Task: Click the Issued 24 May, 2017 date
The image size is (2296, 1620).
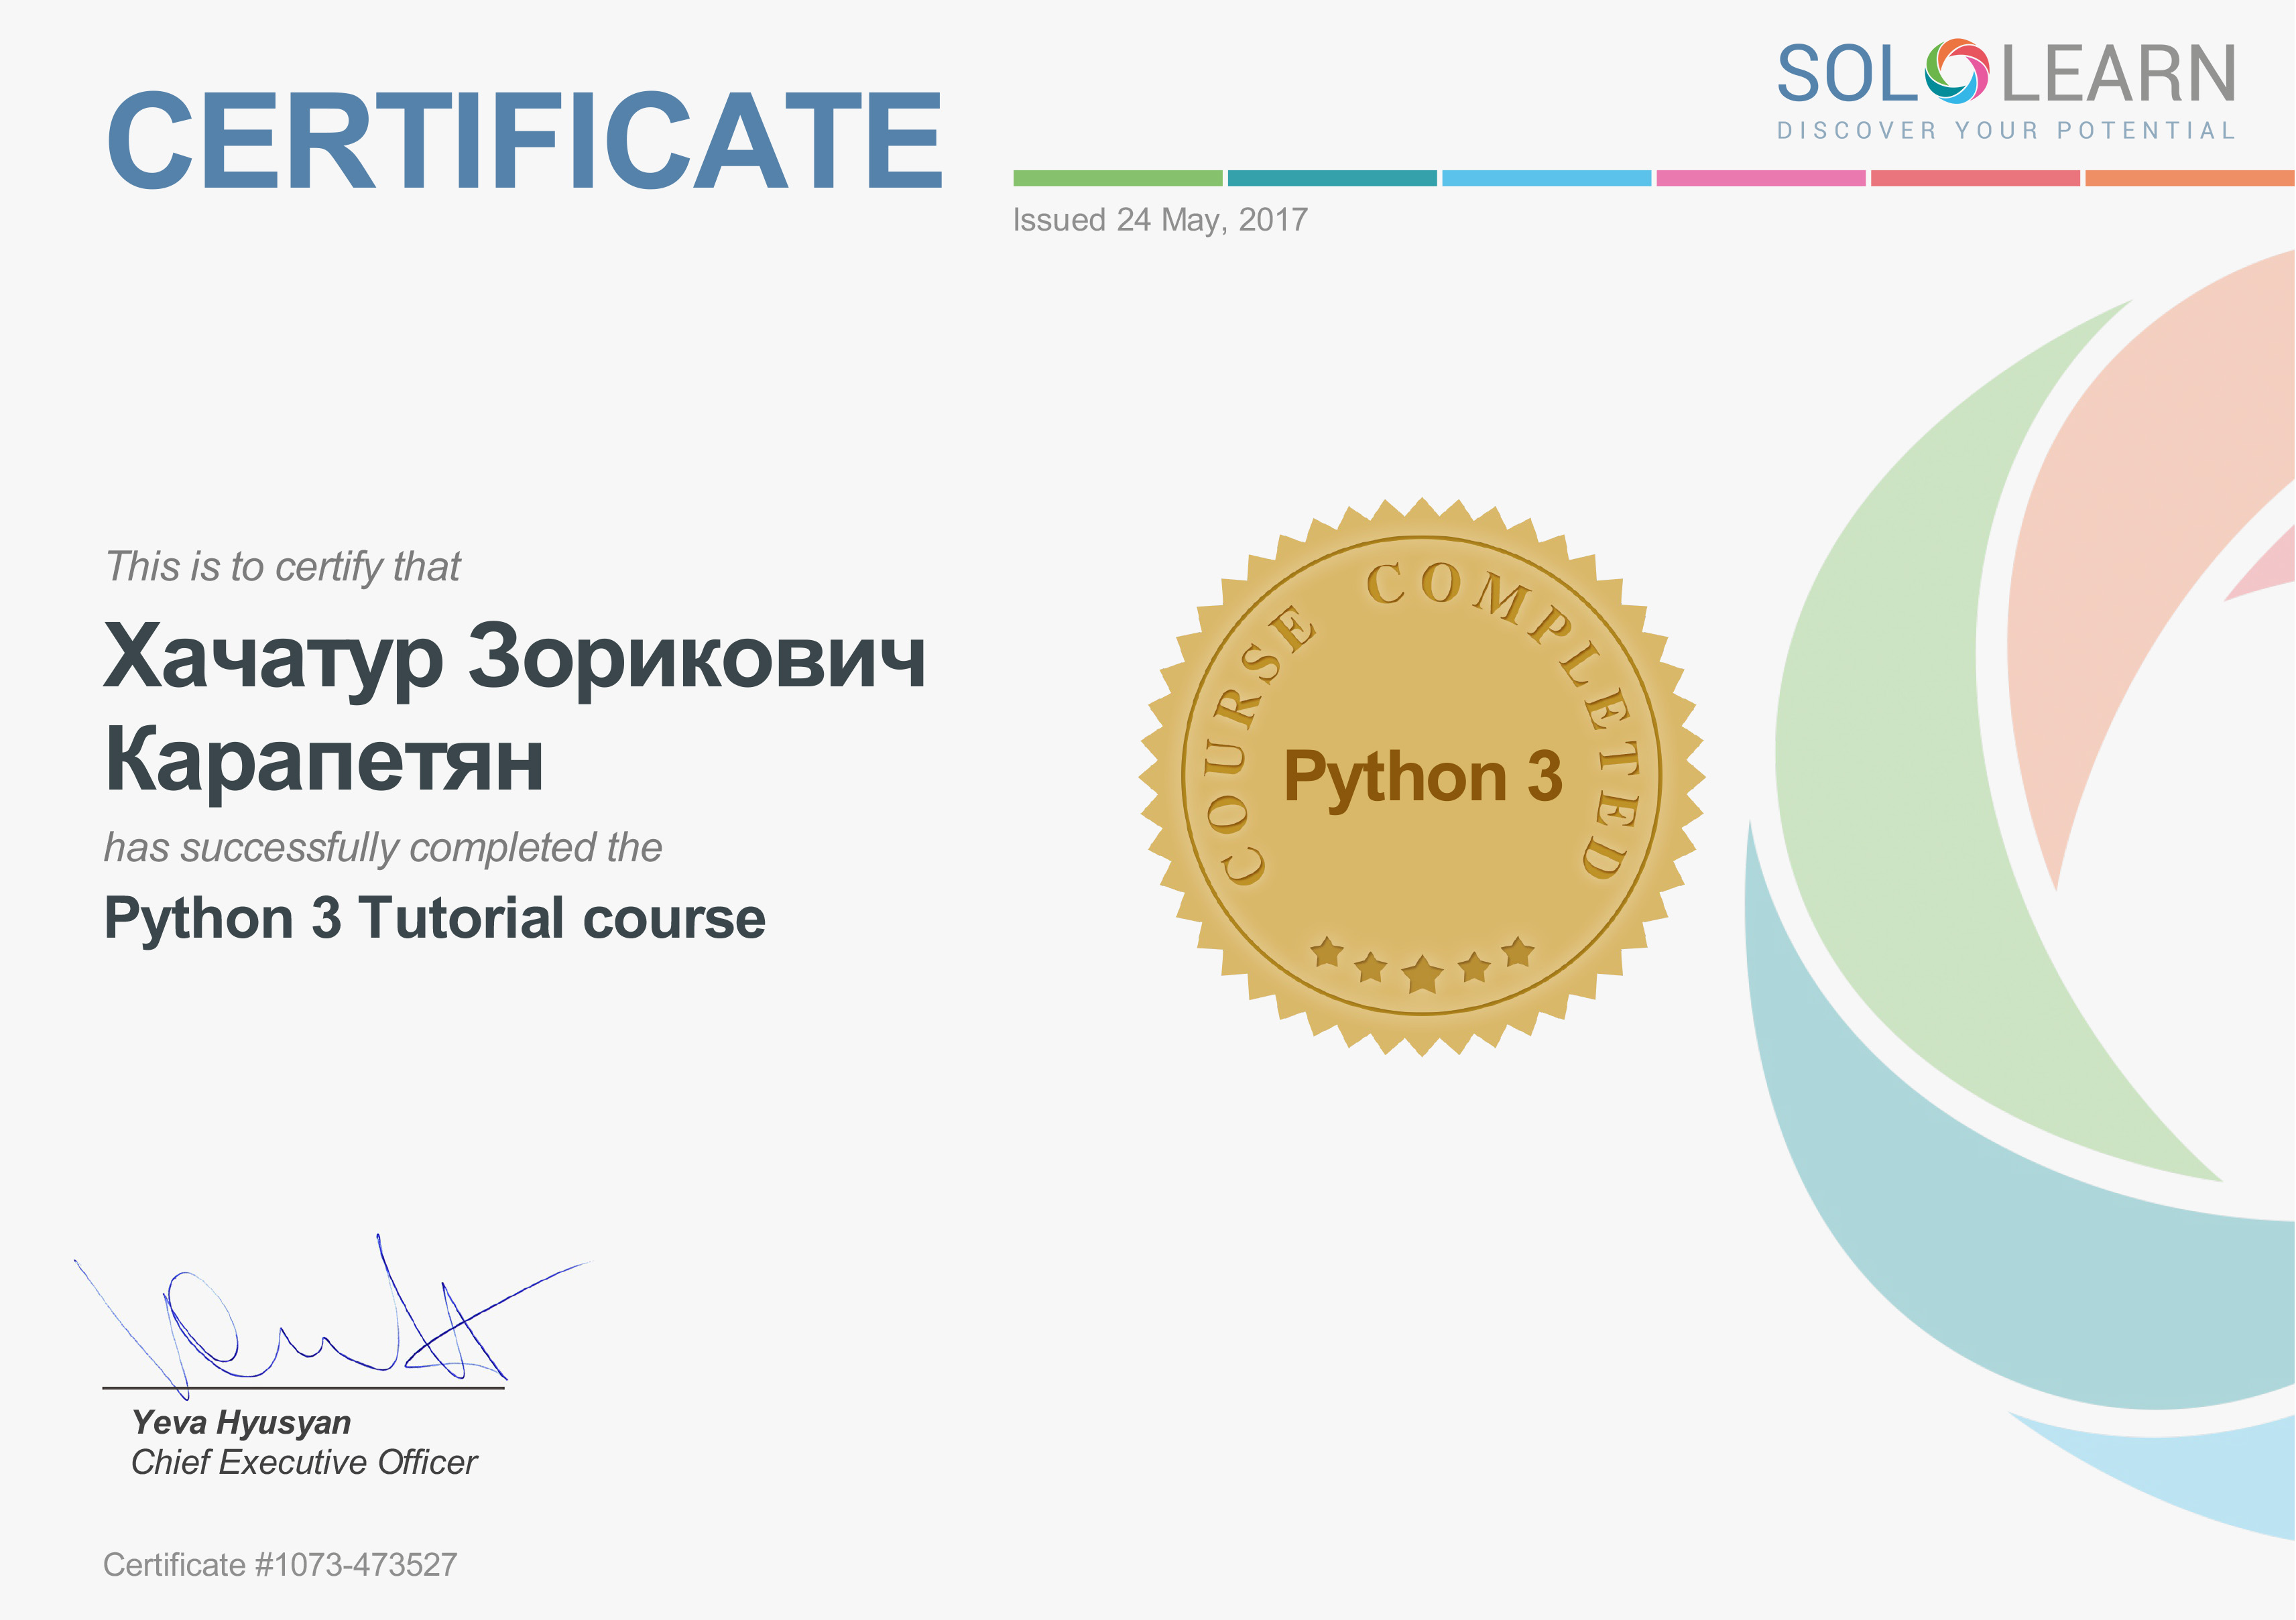Action: click(x=1160, y=220)
